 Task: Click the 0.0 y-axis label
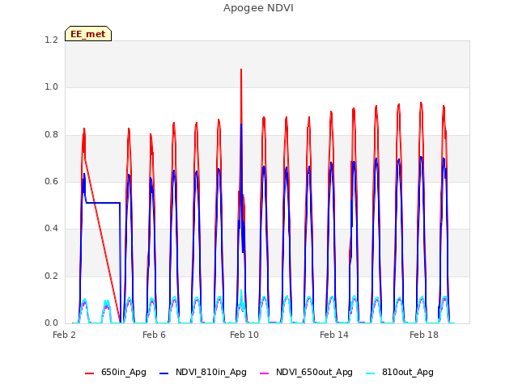tap(51, 323)
